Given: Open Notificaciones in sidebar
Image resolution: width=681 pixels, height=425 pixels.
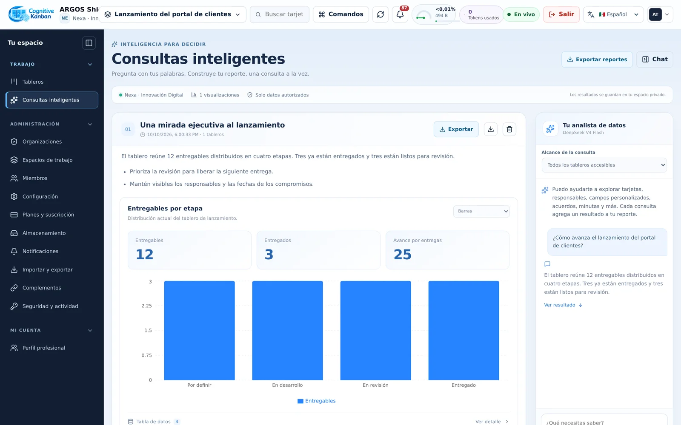Looking at the screenshot, I should click(x=52, y=251).
